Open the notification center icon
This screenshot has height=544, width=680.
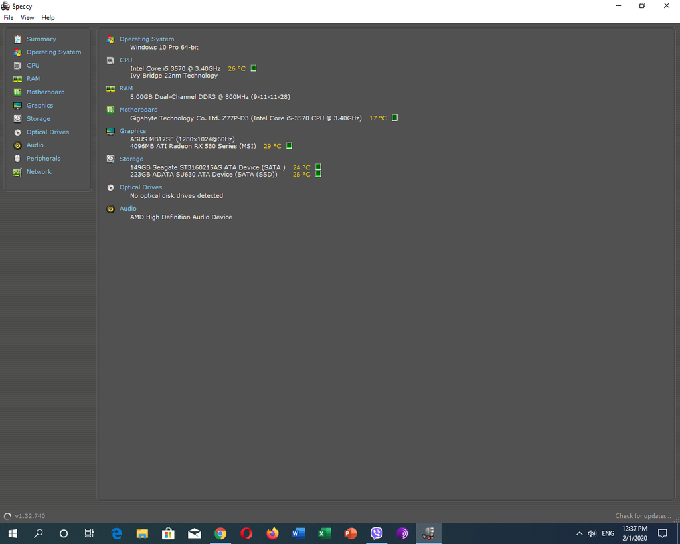coord(662,533)
